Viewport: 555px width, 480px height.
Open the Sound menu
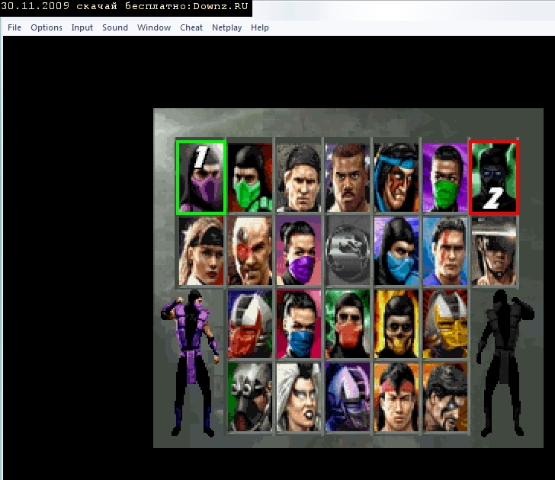tap(115, 27)
